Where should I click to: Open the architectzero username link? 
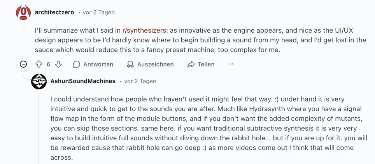(54, 12)
